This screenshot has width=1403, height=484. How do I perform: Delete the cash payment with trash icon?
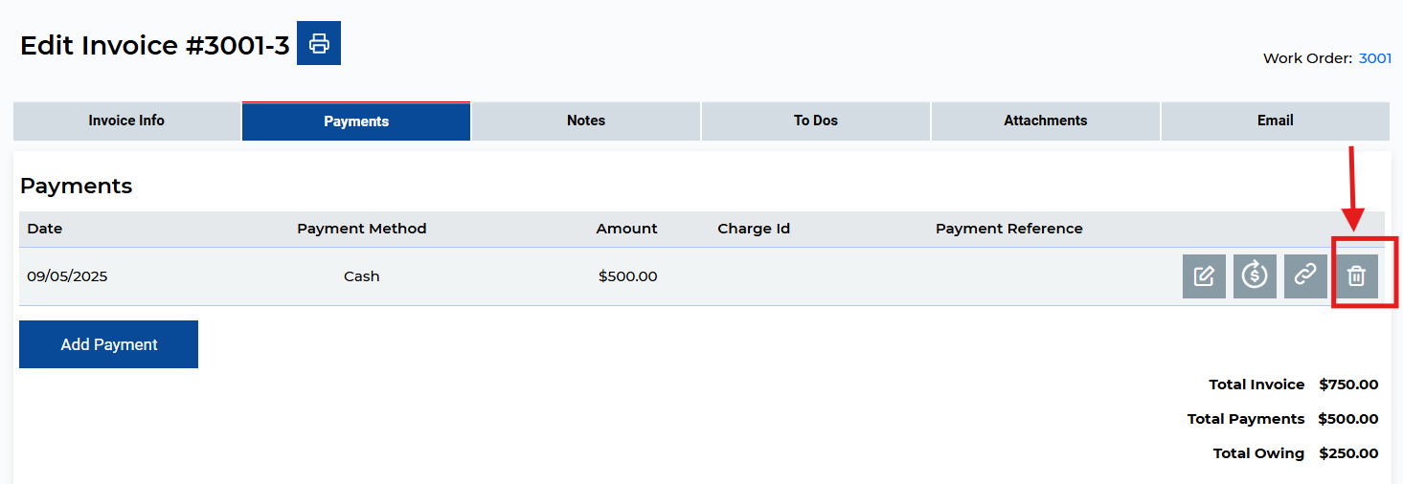[x=1356, y=276]
